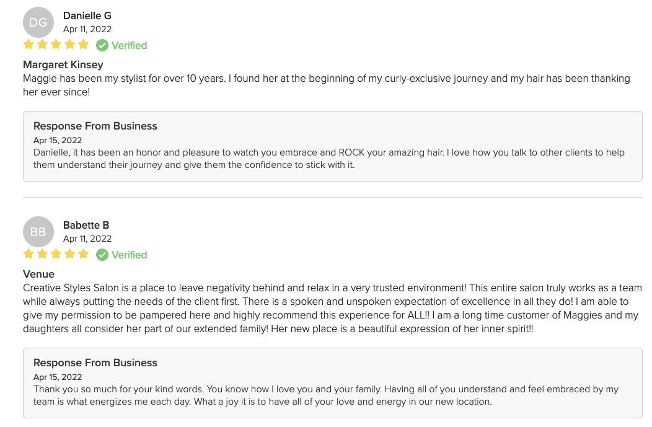Click Verified label on Babette B's review
The width and height of the screenshot is (652, 427).
129,255
